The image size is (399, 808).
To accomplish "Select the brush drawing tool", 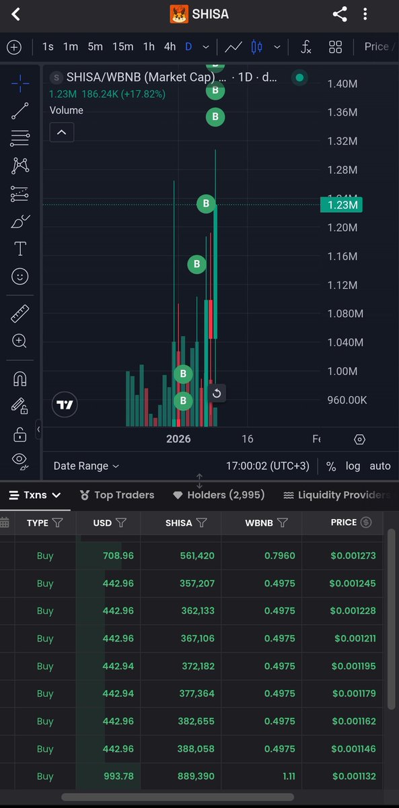I will point(20,221).
